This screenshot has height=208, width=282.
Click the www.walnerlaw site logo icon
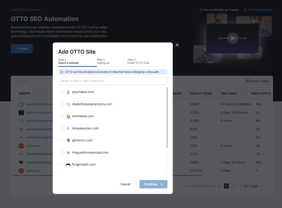tap(21, 162)
